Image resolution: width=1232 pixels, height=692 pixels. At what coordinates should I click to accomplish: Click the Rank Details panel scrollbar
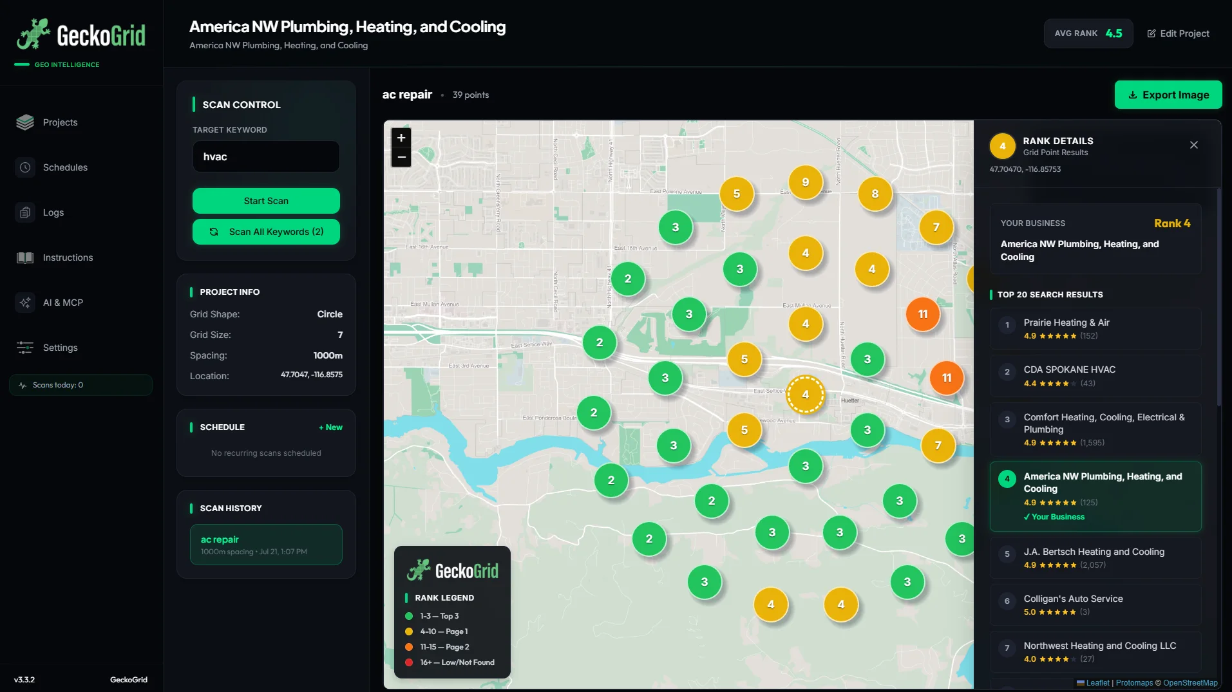pyautogui.click(x=1218, y=297)
